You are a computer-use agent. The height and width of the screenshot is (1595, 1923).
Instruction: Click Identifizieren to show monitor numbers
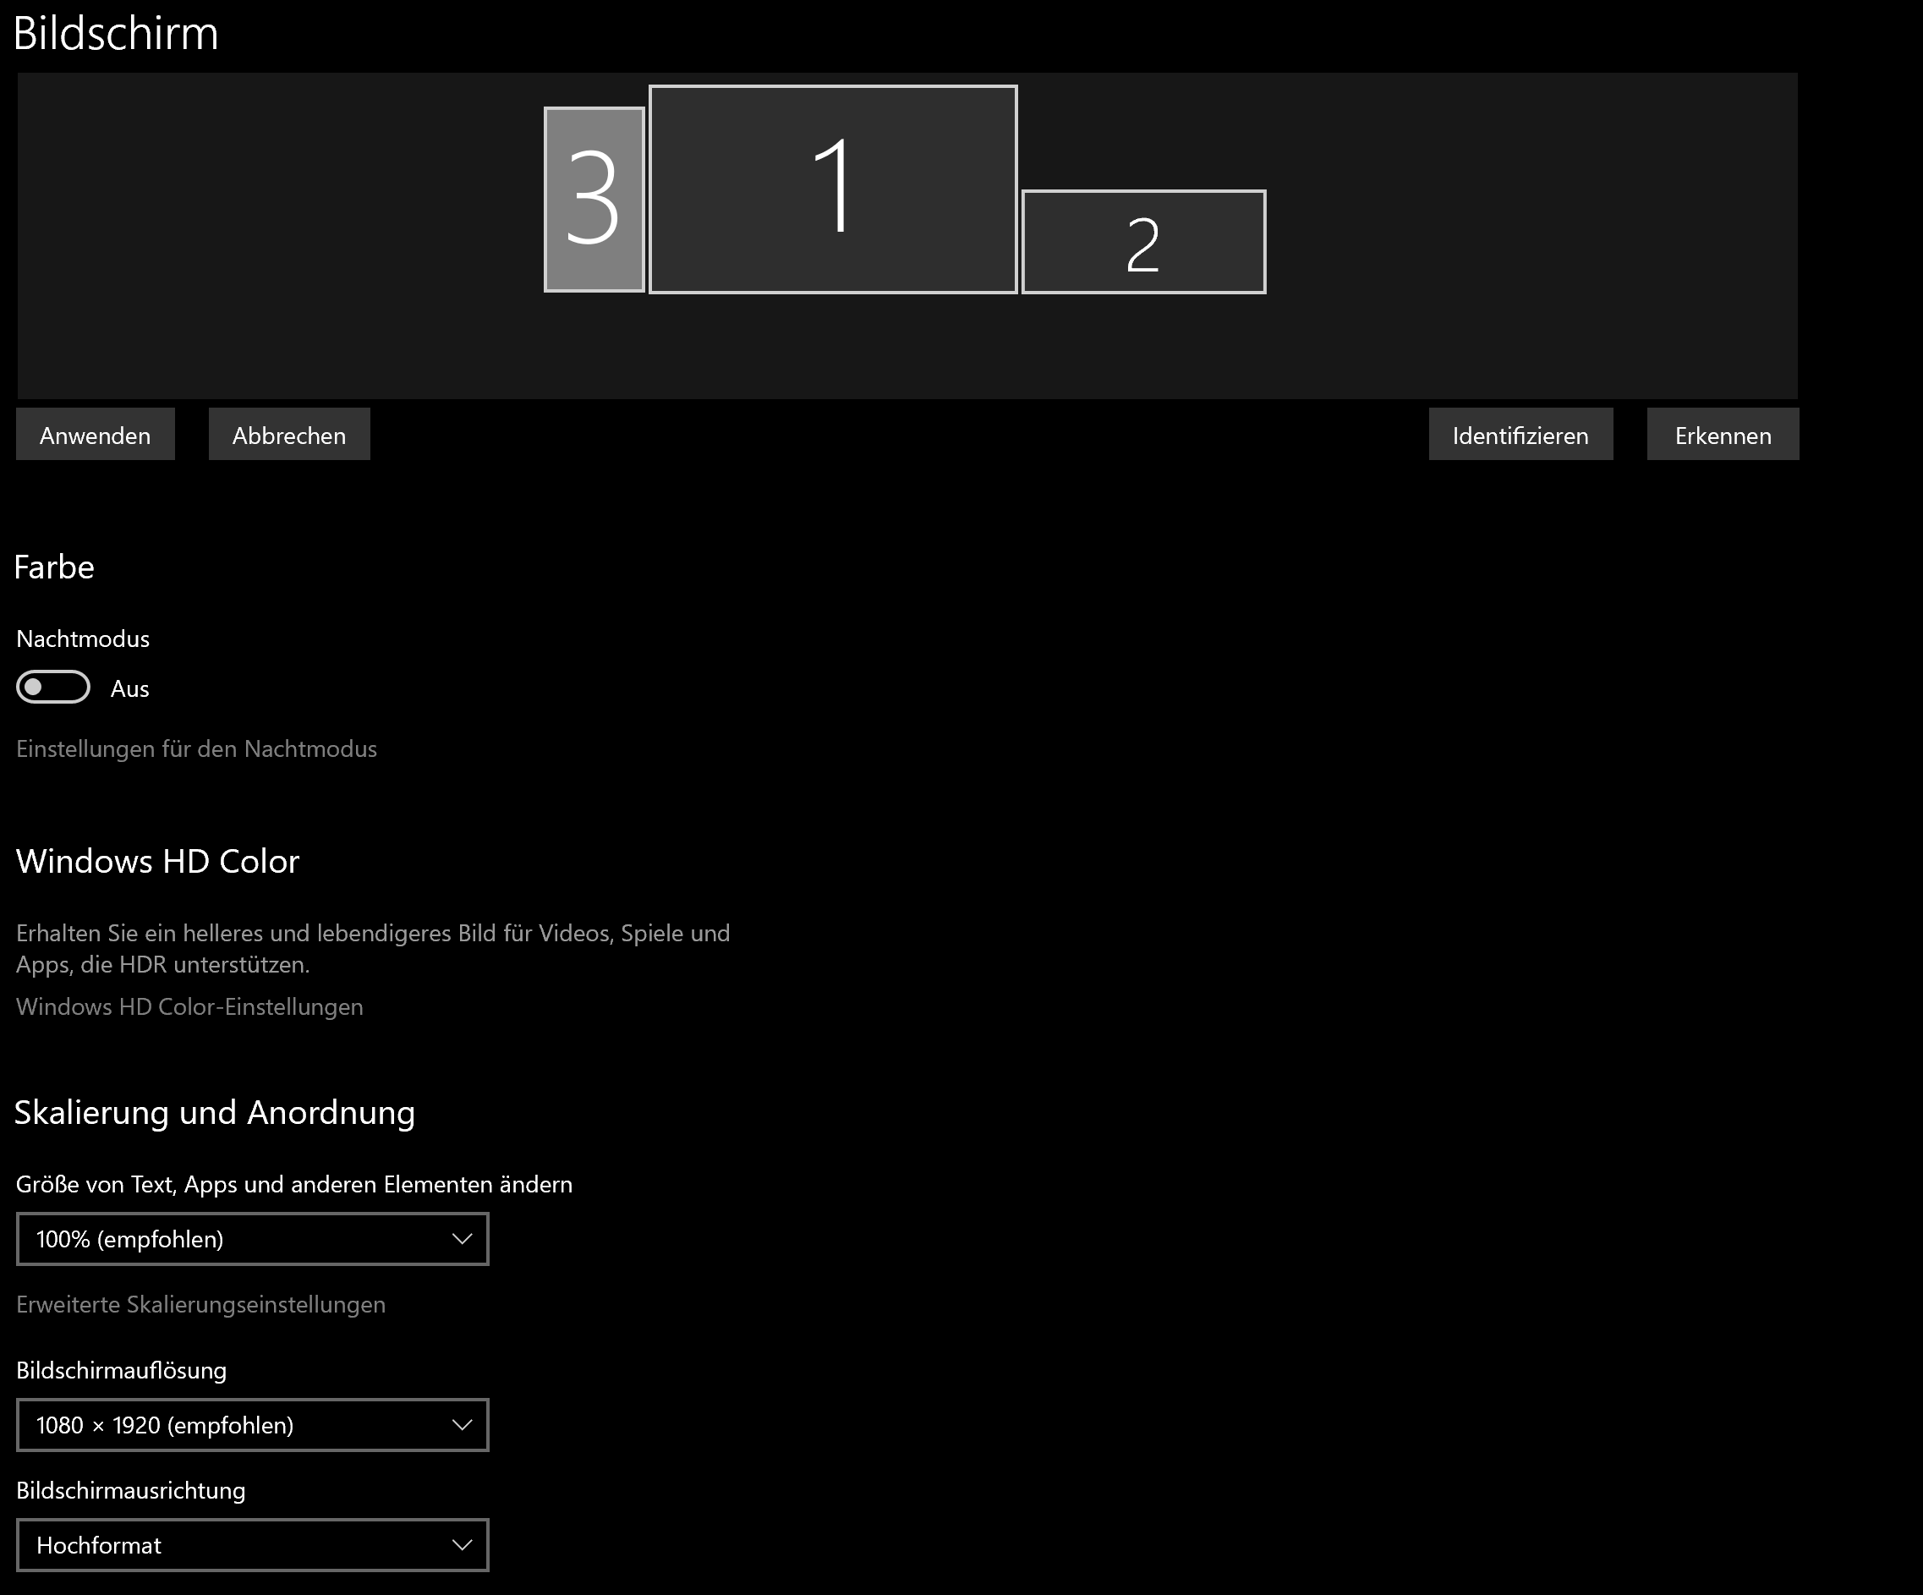[1520, 434]
